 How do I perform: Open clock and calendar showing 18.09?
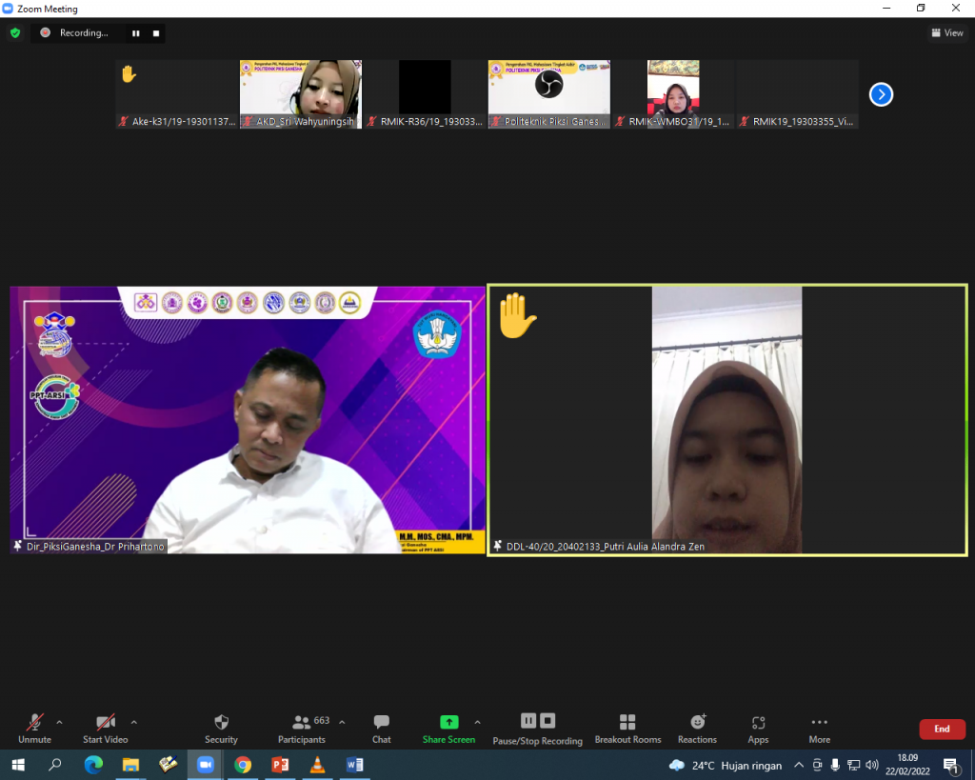907,765
